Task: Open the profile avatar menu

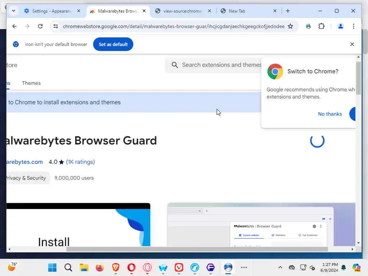Action: 341,26
